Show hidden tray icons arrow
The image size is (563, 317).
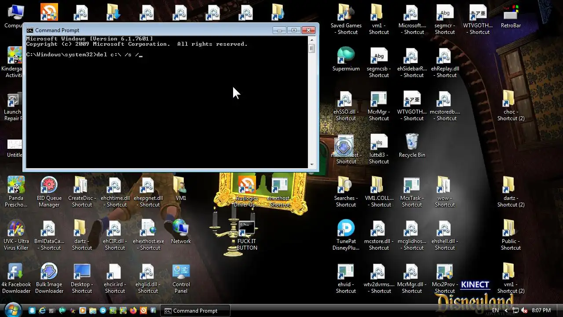click(x=506, y=310)
